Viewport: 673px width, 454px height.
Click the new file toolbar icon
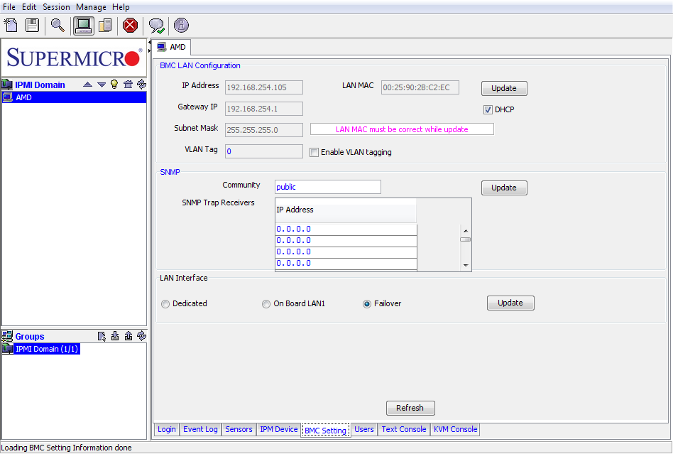11,26
